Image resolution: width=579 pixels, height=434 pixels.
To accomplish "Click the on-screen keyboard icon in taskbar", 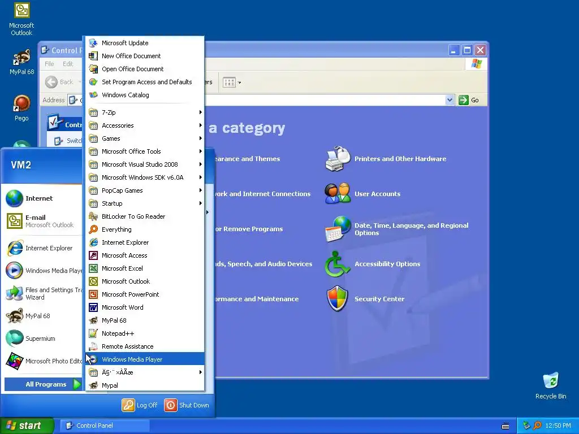I will [505, 426].
